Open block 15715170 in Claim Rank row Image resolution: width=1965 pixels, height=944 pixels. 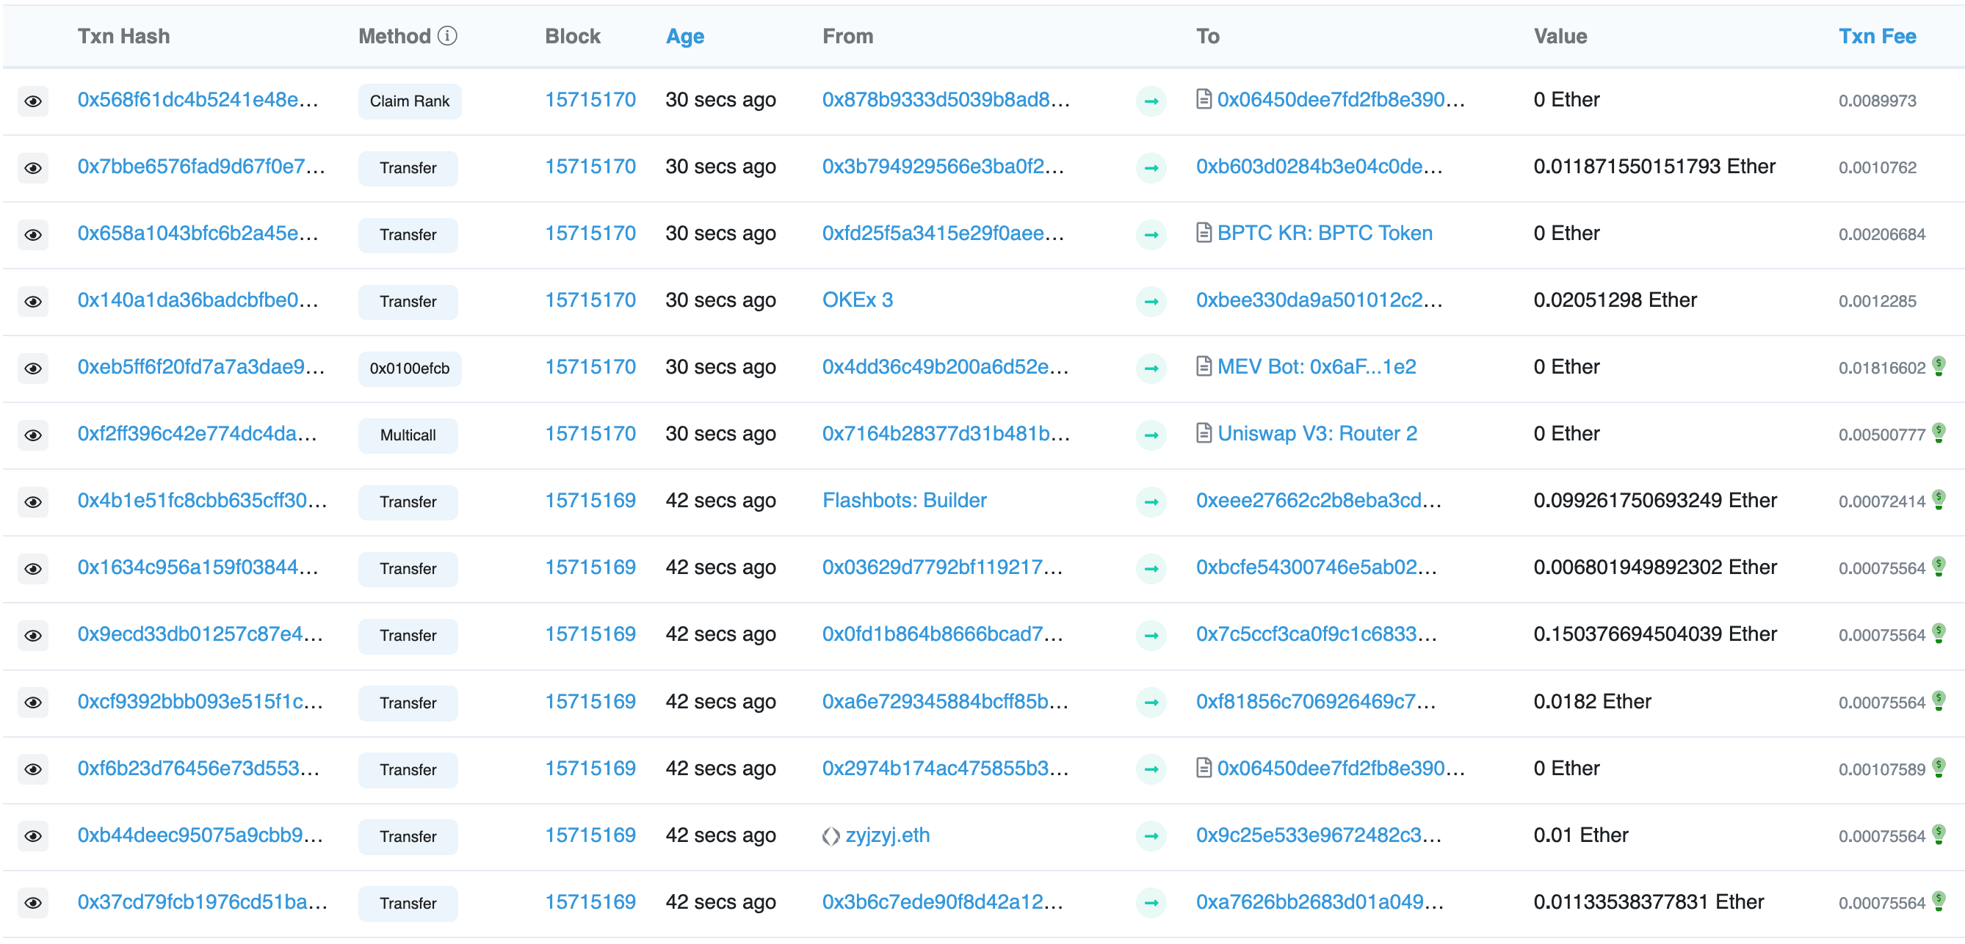point(590,100)
